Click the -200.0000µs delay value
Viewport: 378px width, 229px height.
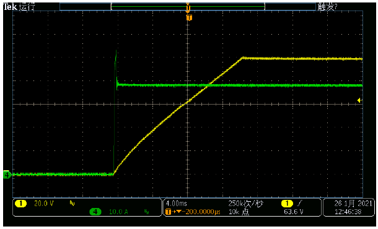tap(201, 212)
